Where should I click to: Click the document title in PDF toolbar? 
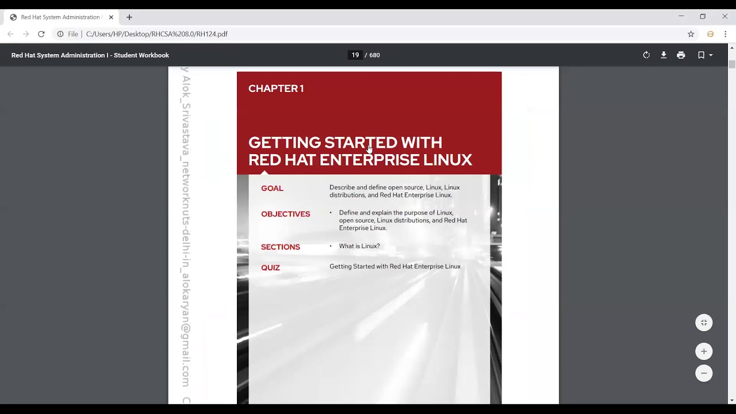tap(90, 55)
